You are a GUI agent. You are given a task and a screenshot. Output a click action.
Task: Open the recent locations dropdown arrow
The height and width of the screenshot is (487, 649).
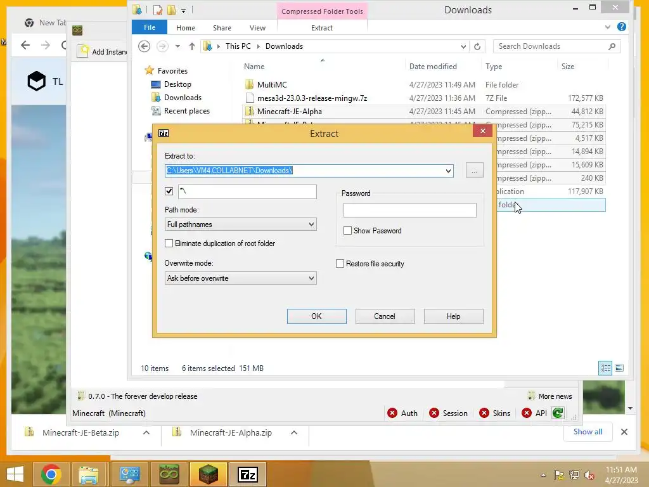pyautogui.click(x=177, y=46)
